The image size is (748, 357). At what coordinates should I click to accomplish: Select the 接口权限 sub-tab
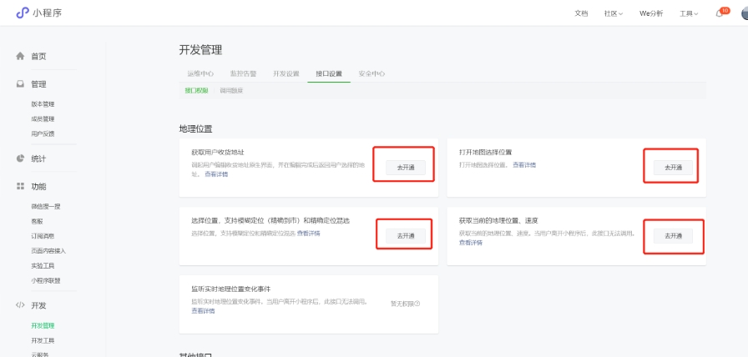196,91
